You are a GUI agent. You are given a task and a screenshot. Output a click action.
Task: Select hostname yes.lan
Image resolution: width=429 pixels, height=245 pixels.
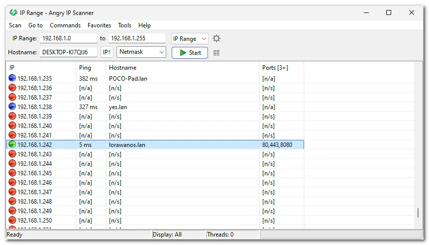point(118,107)
